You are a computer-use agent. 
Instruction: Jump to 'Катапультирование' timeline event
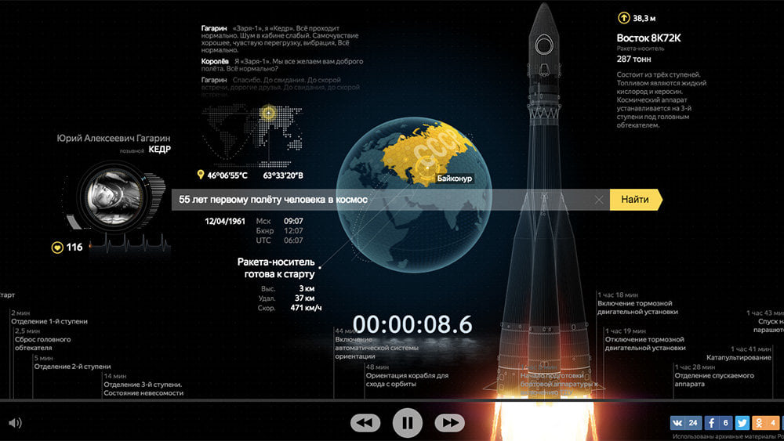pyautogui.click(x=738, y=357)
